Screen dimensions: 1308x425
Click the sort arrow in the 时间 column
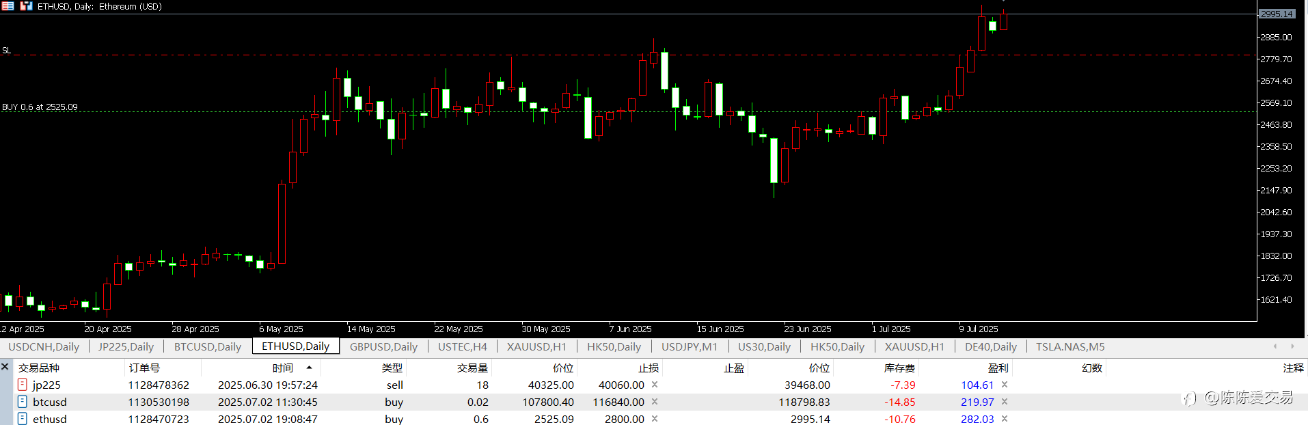[309, 368]
